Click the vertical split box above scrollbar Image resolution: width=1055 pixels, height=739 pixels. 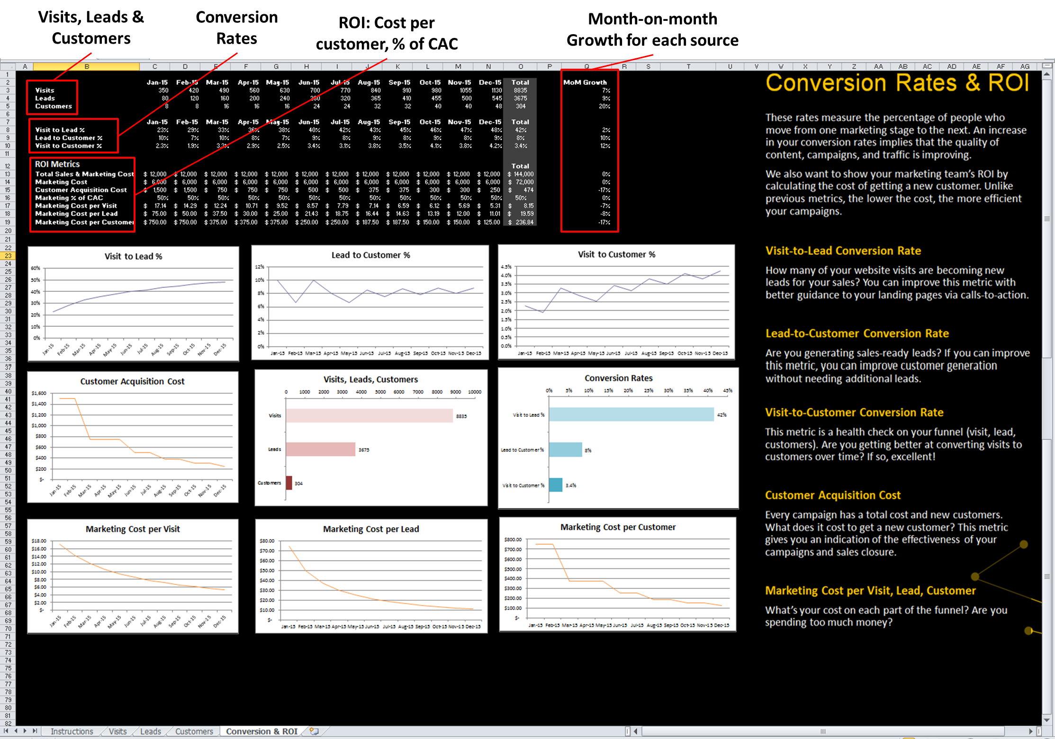[x=1047, y=66]
